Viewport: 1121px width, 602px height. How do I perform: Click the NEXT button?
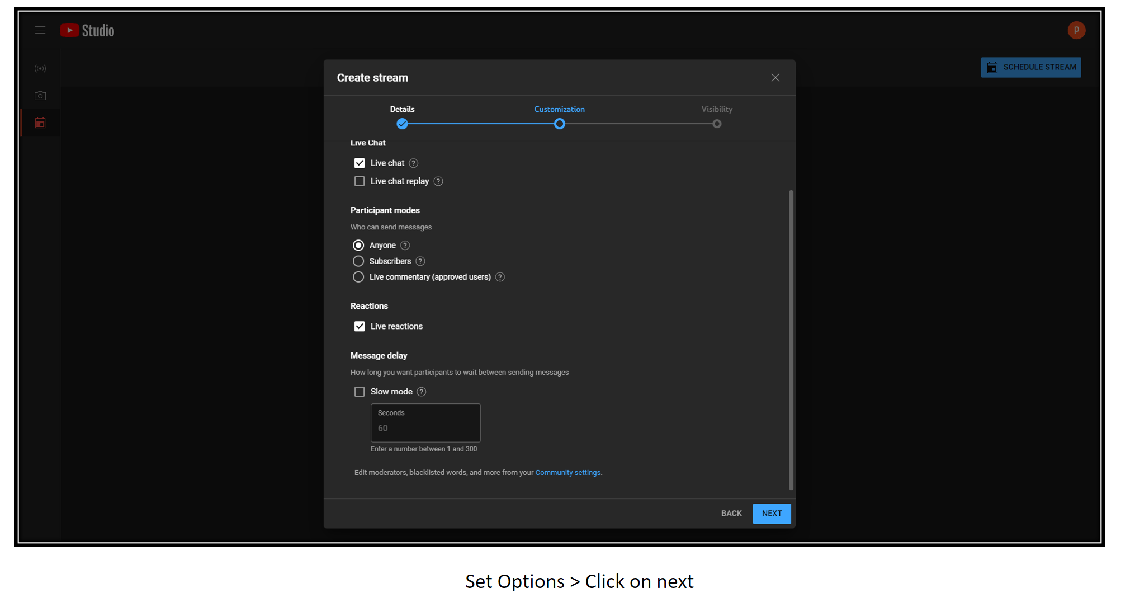(772, 513)
